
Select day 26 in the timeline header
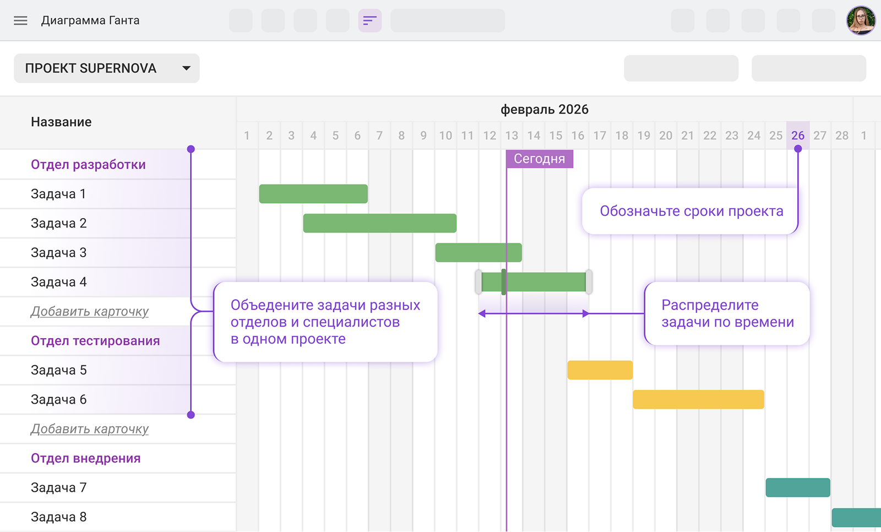(797, 135)
